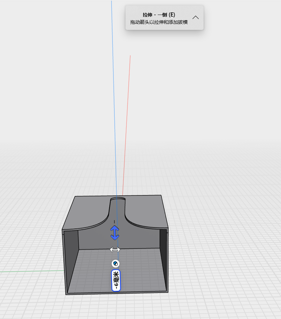Screen dimensions: 281x319
Task: Click the round cube mode icon
Action: click(116, 264)
